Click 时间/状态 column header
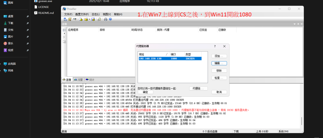This screenshot has height=138, width=323. tap(143, 30)
